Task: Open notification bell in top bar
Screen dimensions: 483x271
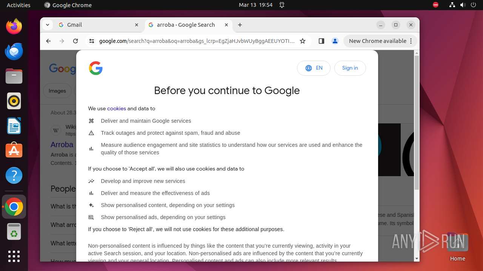Action: coord(282,5)
